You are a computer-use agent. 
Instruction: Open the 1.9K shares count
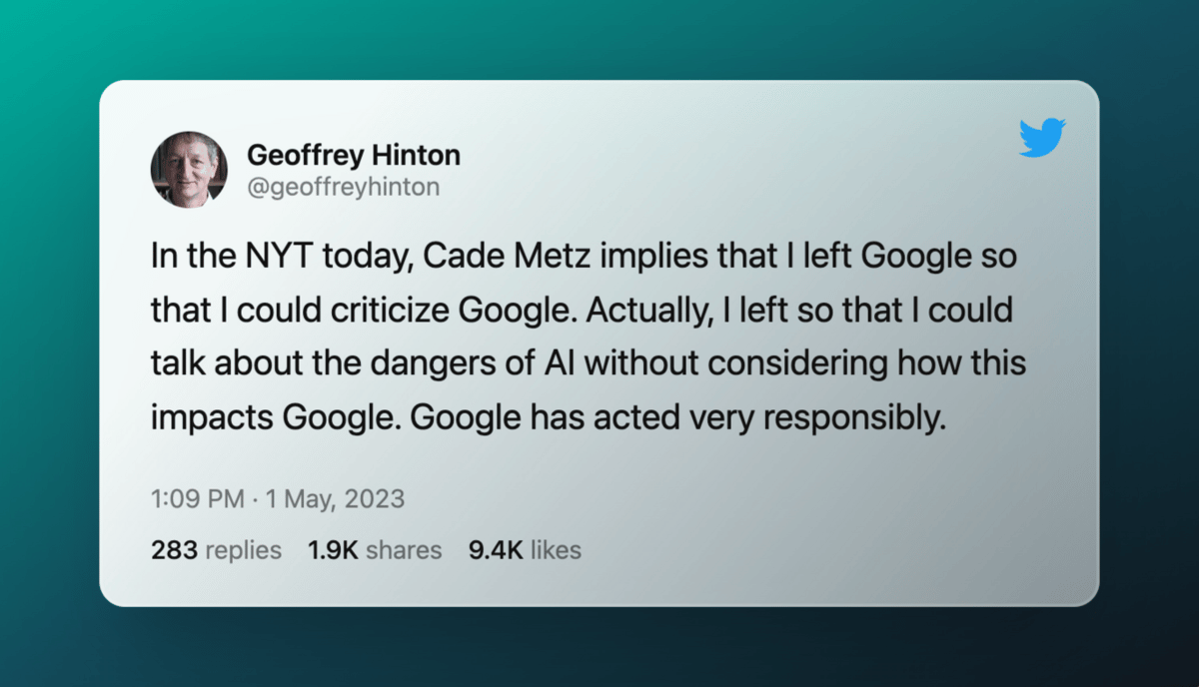coord(375,549)
